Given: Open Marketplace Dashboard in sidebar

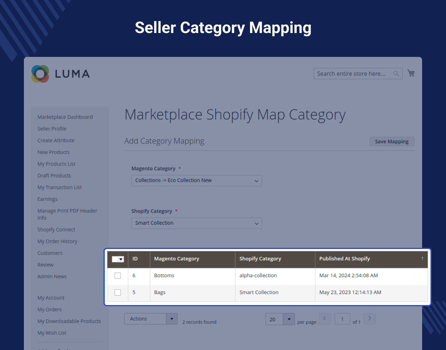Looking at the screenshot, I should click(65, 117).
